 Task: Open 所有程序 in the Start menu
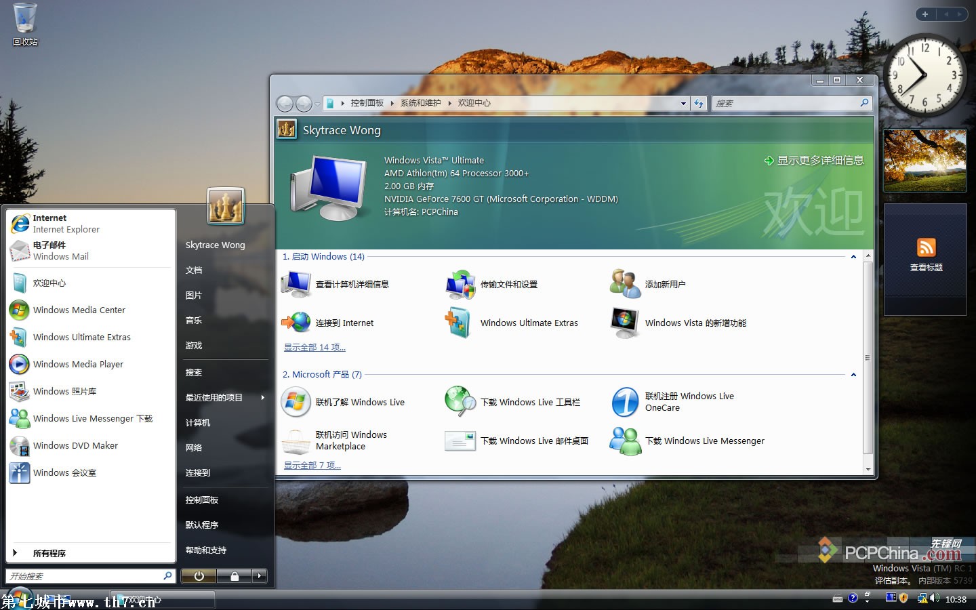[49, 553]
